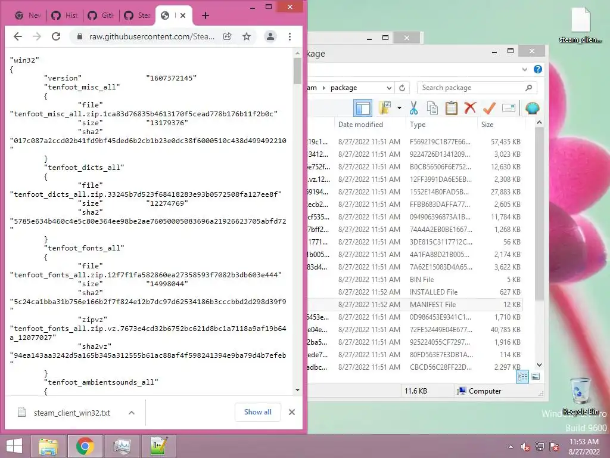Go forward in Chrome browser
This screenshot has width=610, height=458.
pyautogui.click(x=37, y=36)
